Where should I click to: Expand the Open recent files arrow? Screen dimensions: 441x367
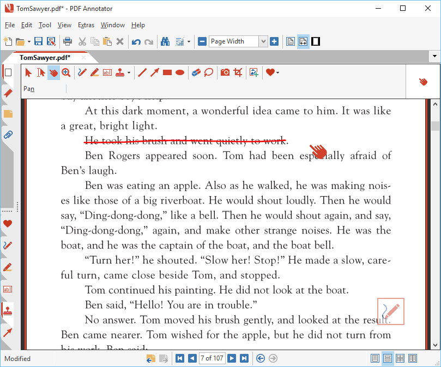point(29,41)
